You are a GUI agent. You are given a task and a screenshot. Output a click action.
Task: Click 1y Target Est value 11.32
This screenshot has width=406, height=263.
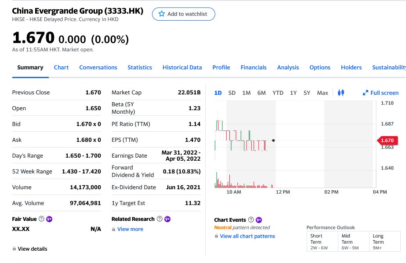192,203
